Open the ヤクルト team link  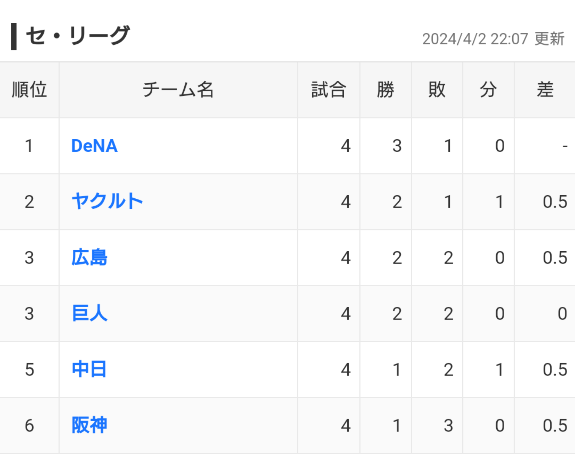[x=107, y=201]
